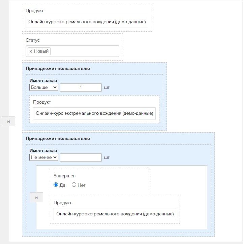Open Продукт field under Больше condition
243x244 pixels.
(94, 113)
